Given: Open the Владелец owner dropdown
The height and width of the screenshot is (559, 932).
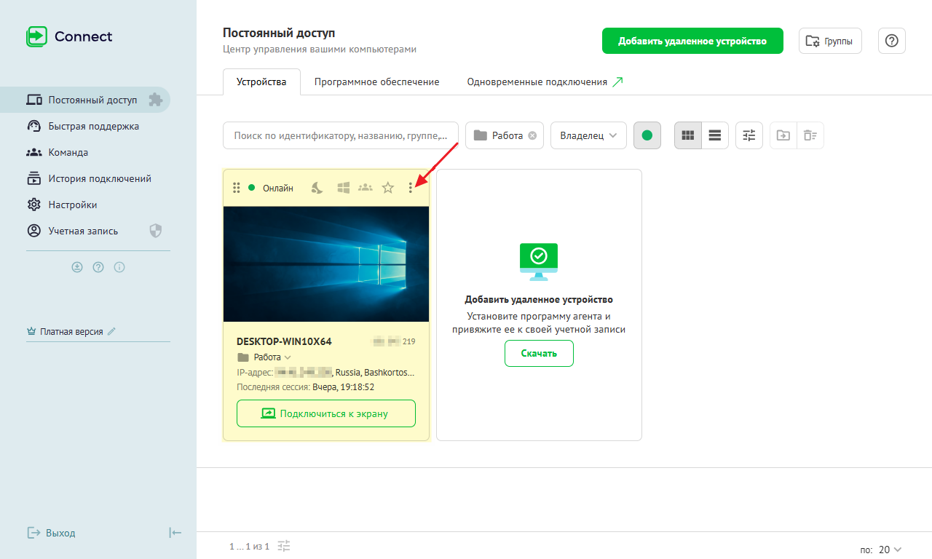Looking at the screenshot, I should (588, 135).
